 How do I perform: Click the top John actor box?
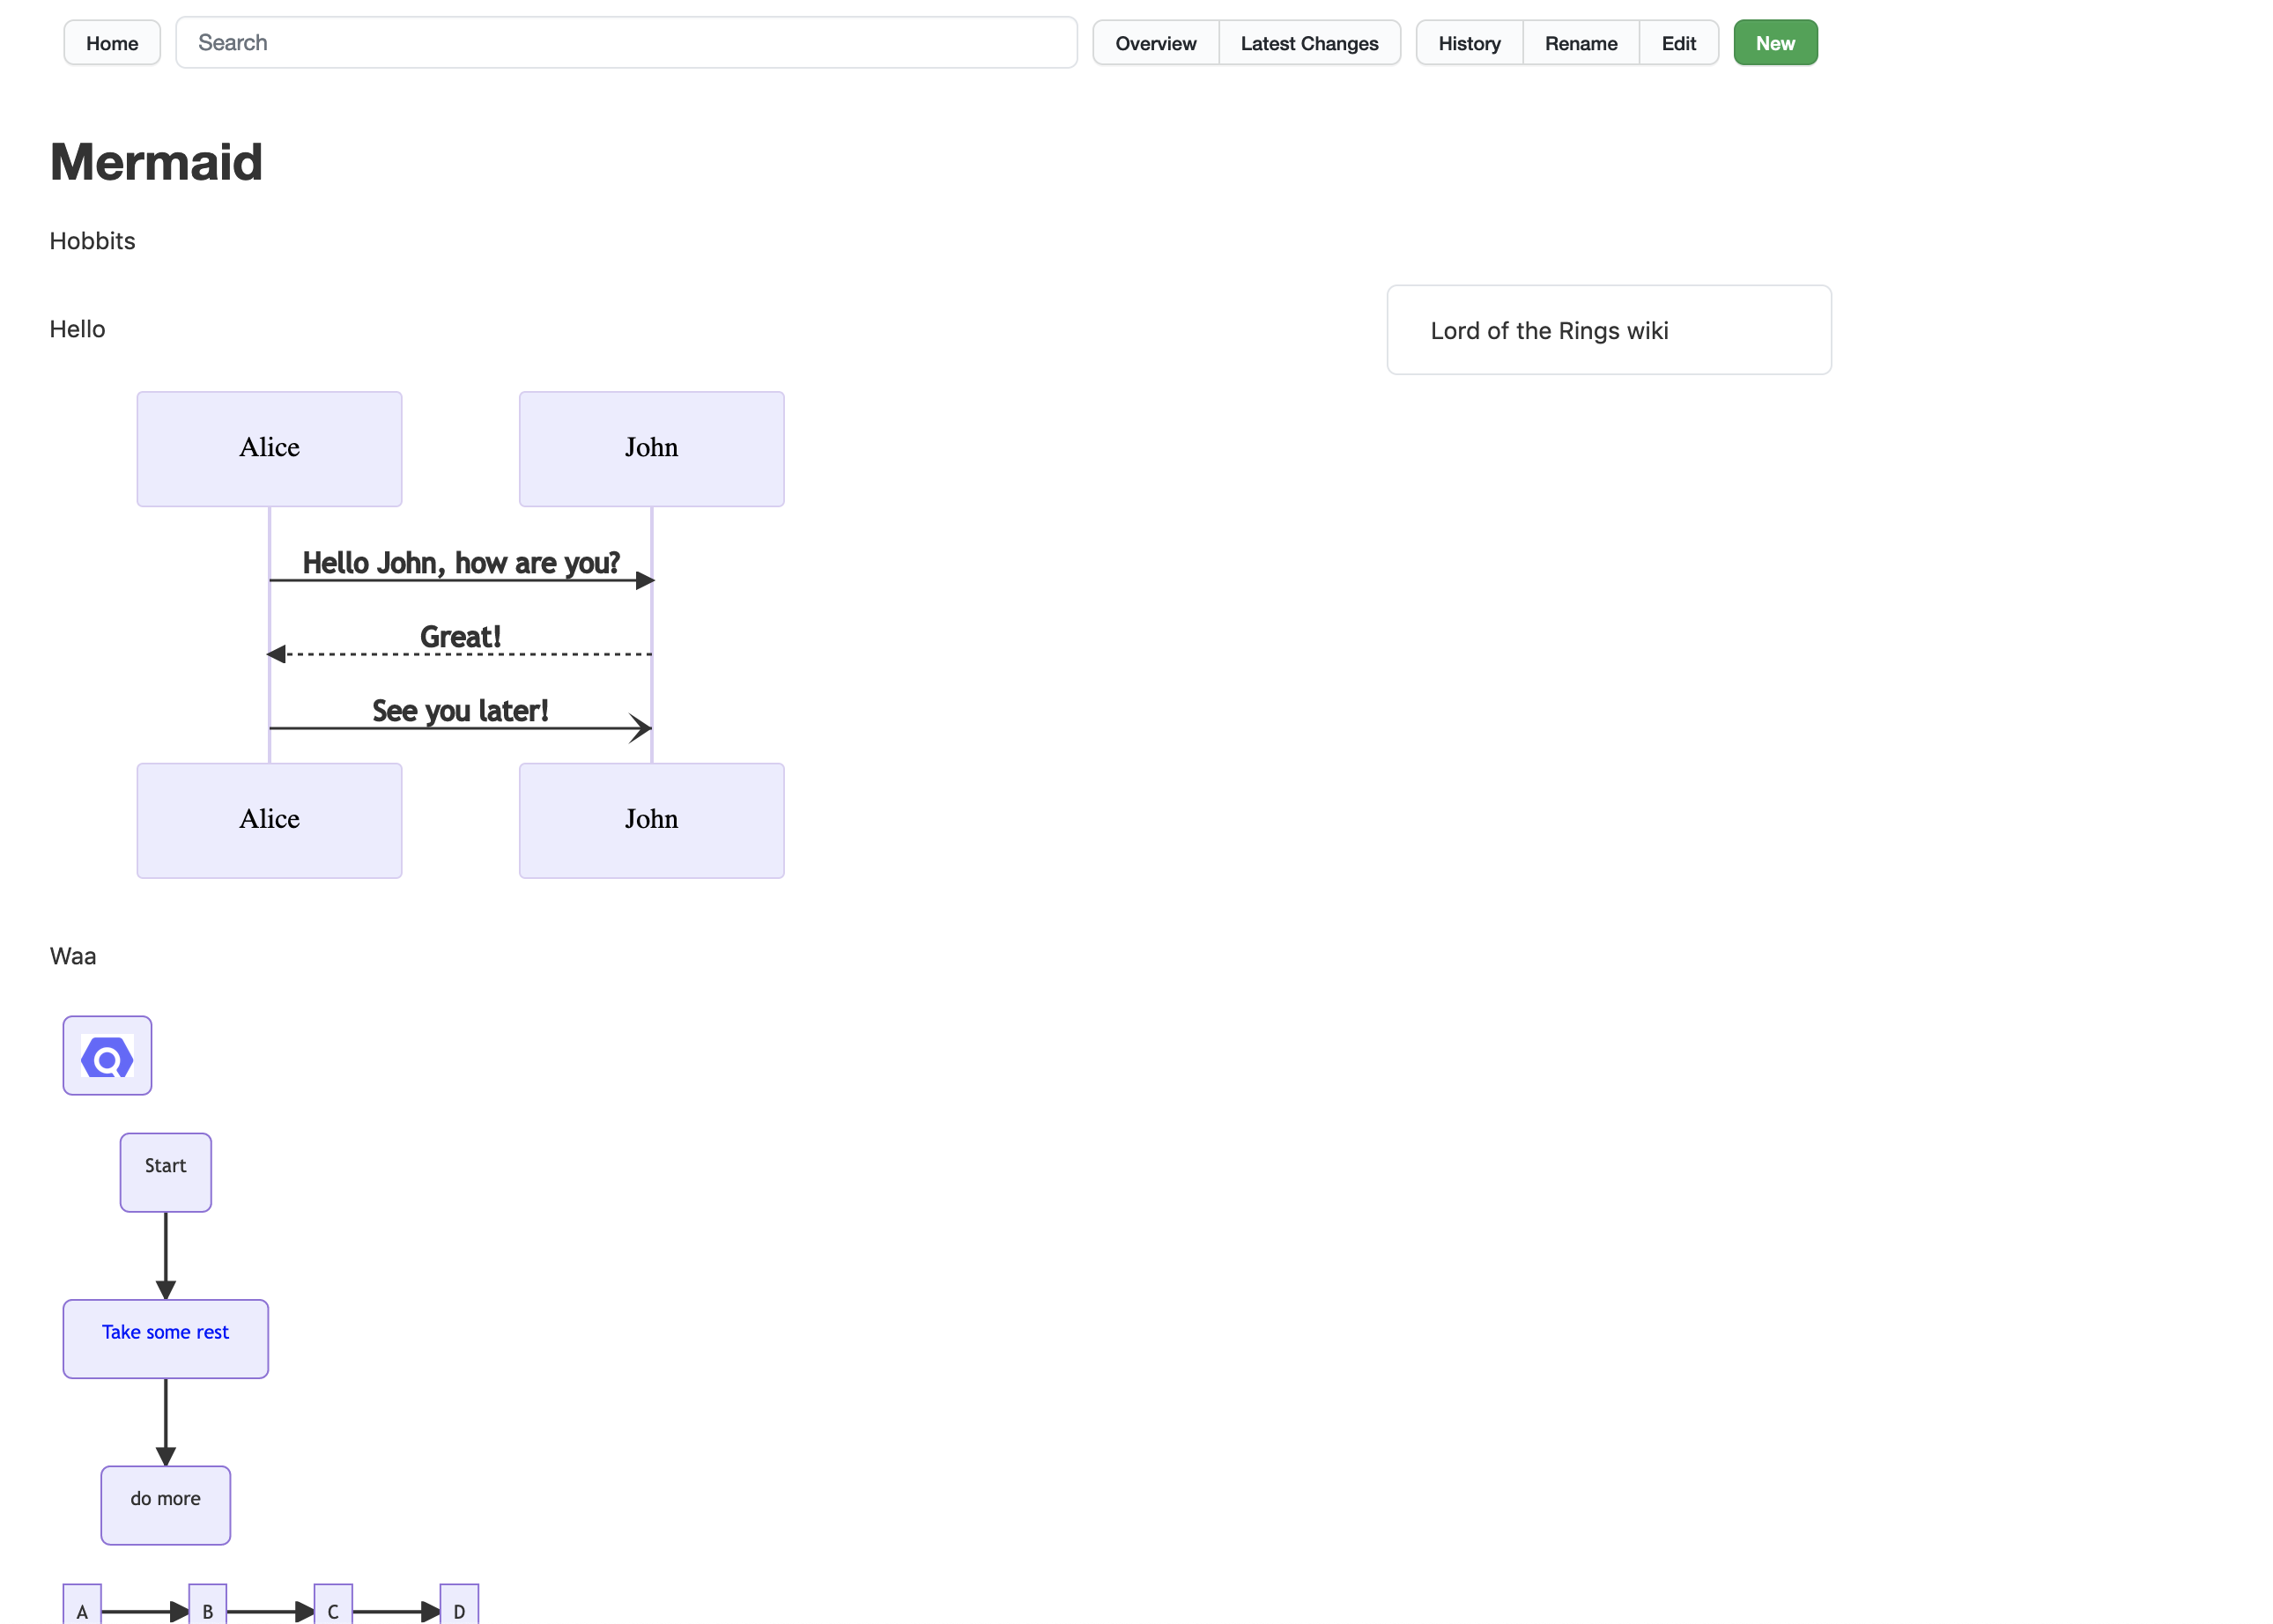(x=651, y=449)
